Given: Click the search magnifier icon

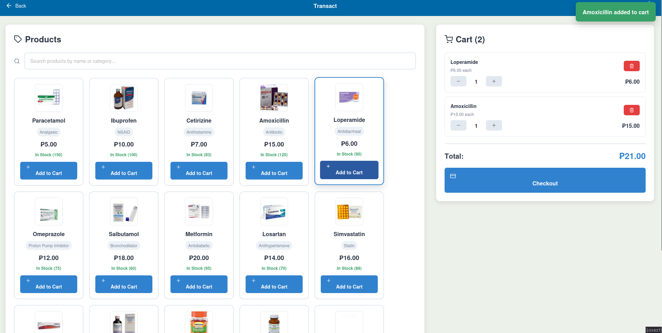Looking at the screenshot, I should tap(17, 61).
